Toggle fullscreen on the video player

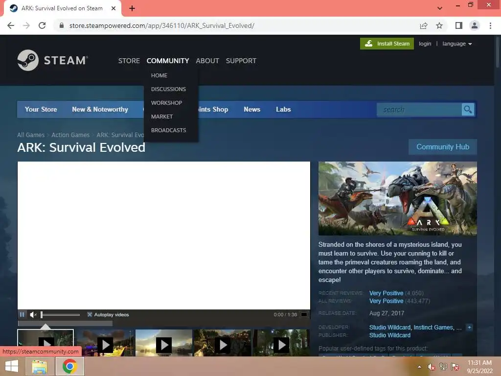pyautogui.click(x=304, y=315)
